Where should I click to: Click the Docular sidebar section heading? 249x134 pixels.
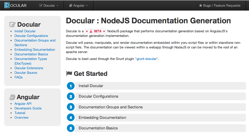click(x=29, y=25)
